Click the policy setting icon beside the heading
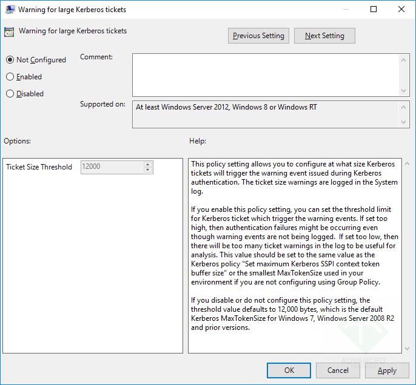 pos(9,32)
